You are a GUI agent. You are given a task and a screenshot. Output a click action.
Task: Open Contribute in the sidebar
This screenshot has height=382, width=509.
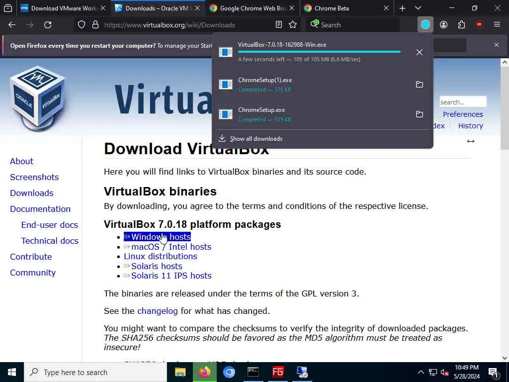pyautogui.click(x=31, y=257)
